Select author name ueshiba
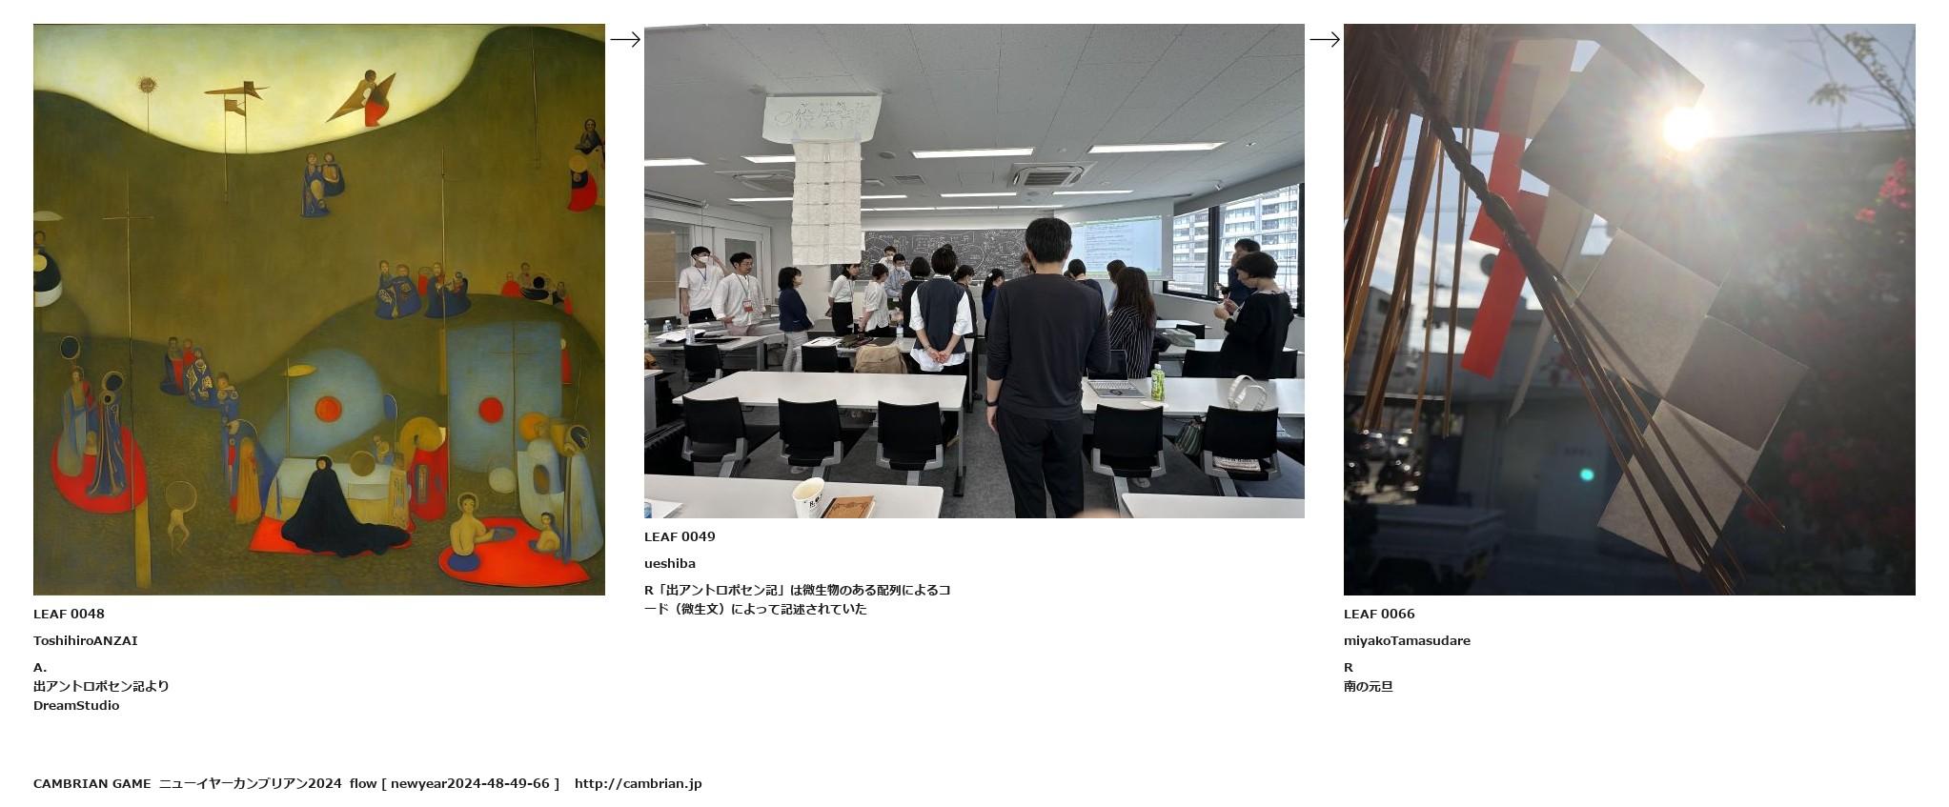 coord(670,563)
